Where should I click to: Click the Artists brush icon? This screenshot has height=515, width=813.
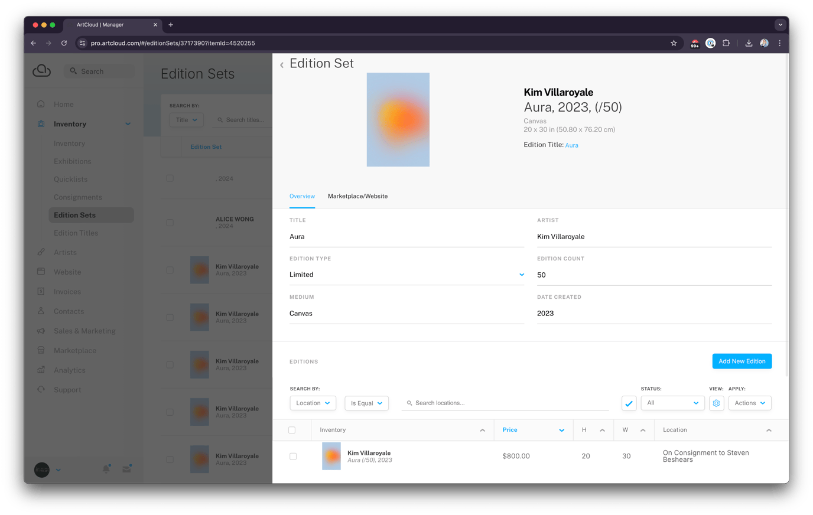41,252
